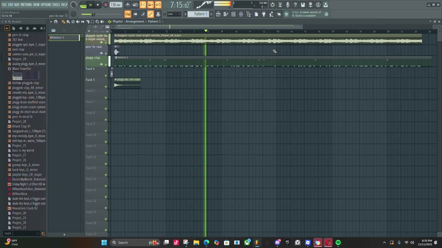Open the OPTIONS menu
This screenshot has width=442, height=248.
click(46, 4)
